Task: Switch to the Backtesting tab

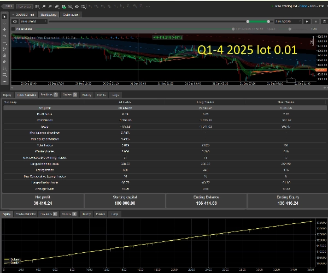Action: coord(48,15)
